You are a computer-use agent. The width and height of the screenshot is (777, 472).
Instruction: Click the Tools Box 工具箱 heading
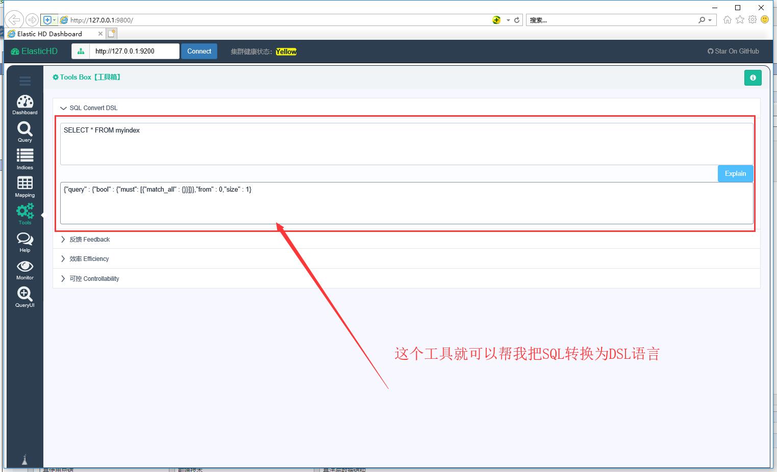click(87, 77)
